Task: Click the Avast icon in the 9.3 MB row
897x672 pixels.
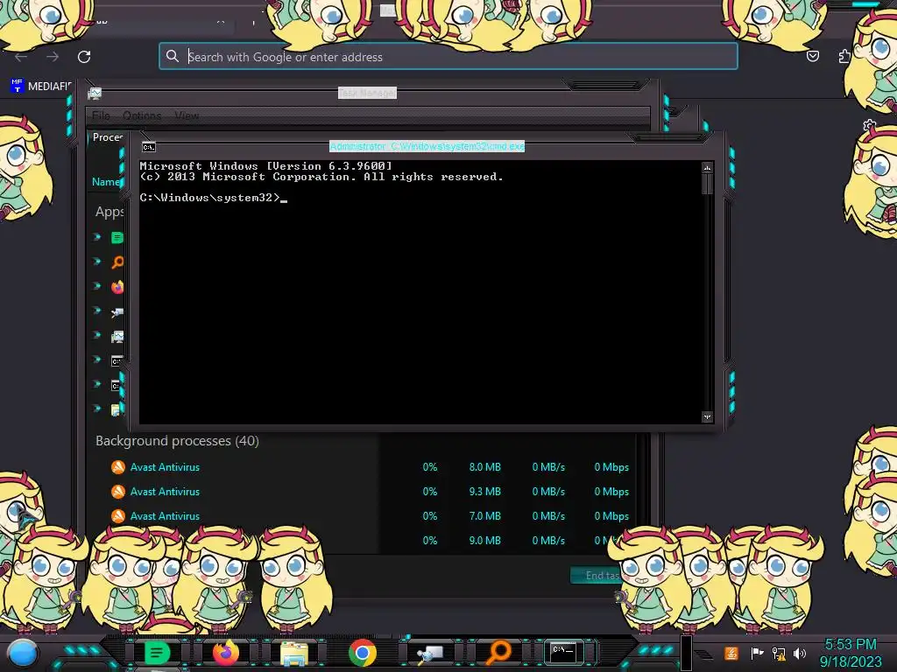Action: 118,492
